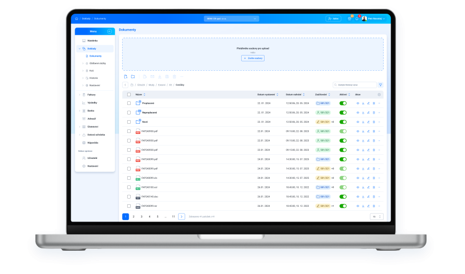Click the filter icon beside the search field
Screen dimensions: 465x274
[x=381, y=85]
